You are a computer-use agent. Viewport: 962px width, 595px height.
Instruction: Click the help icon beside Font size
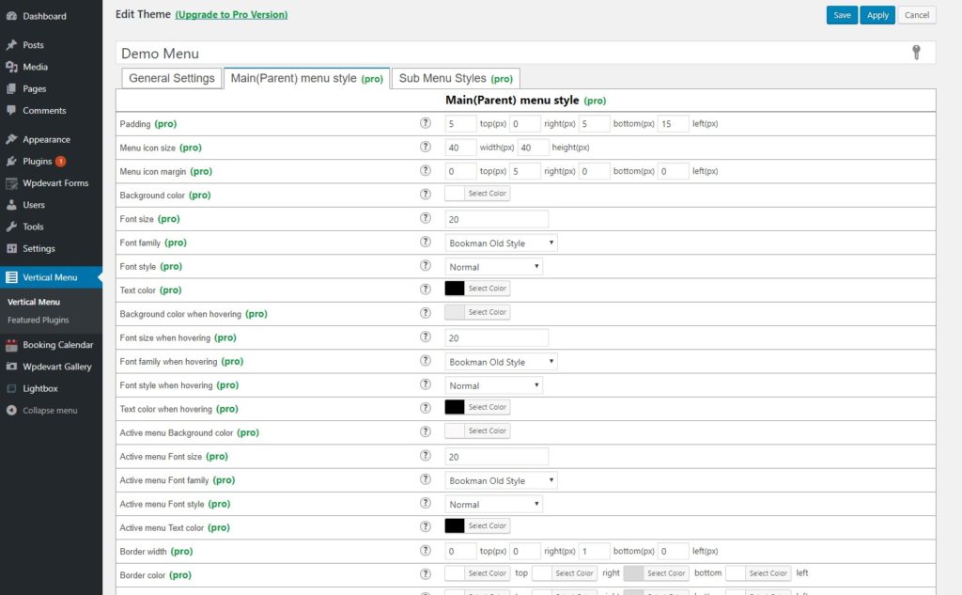coord(425,218)
